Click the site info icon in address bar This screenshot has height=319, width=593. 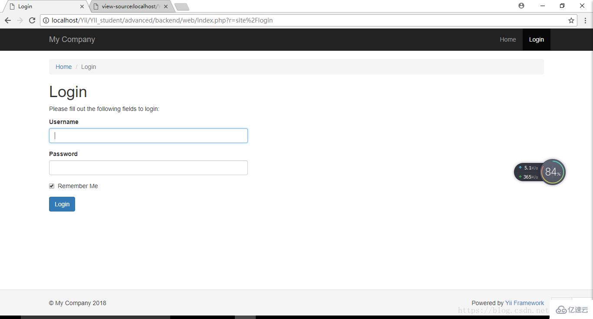pyautogui.click(x=46, y=20)
